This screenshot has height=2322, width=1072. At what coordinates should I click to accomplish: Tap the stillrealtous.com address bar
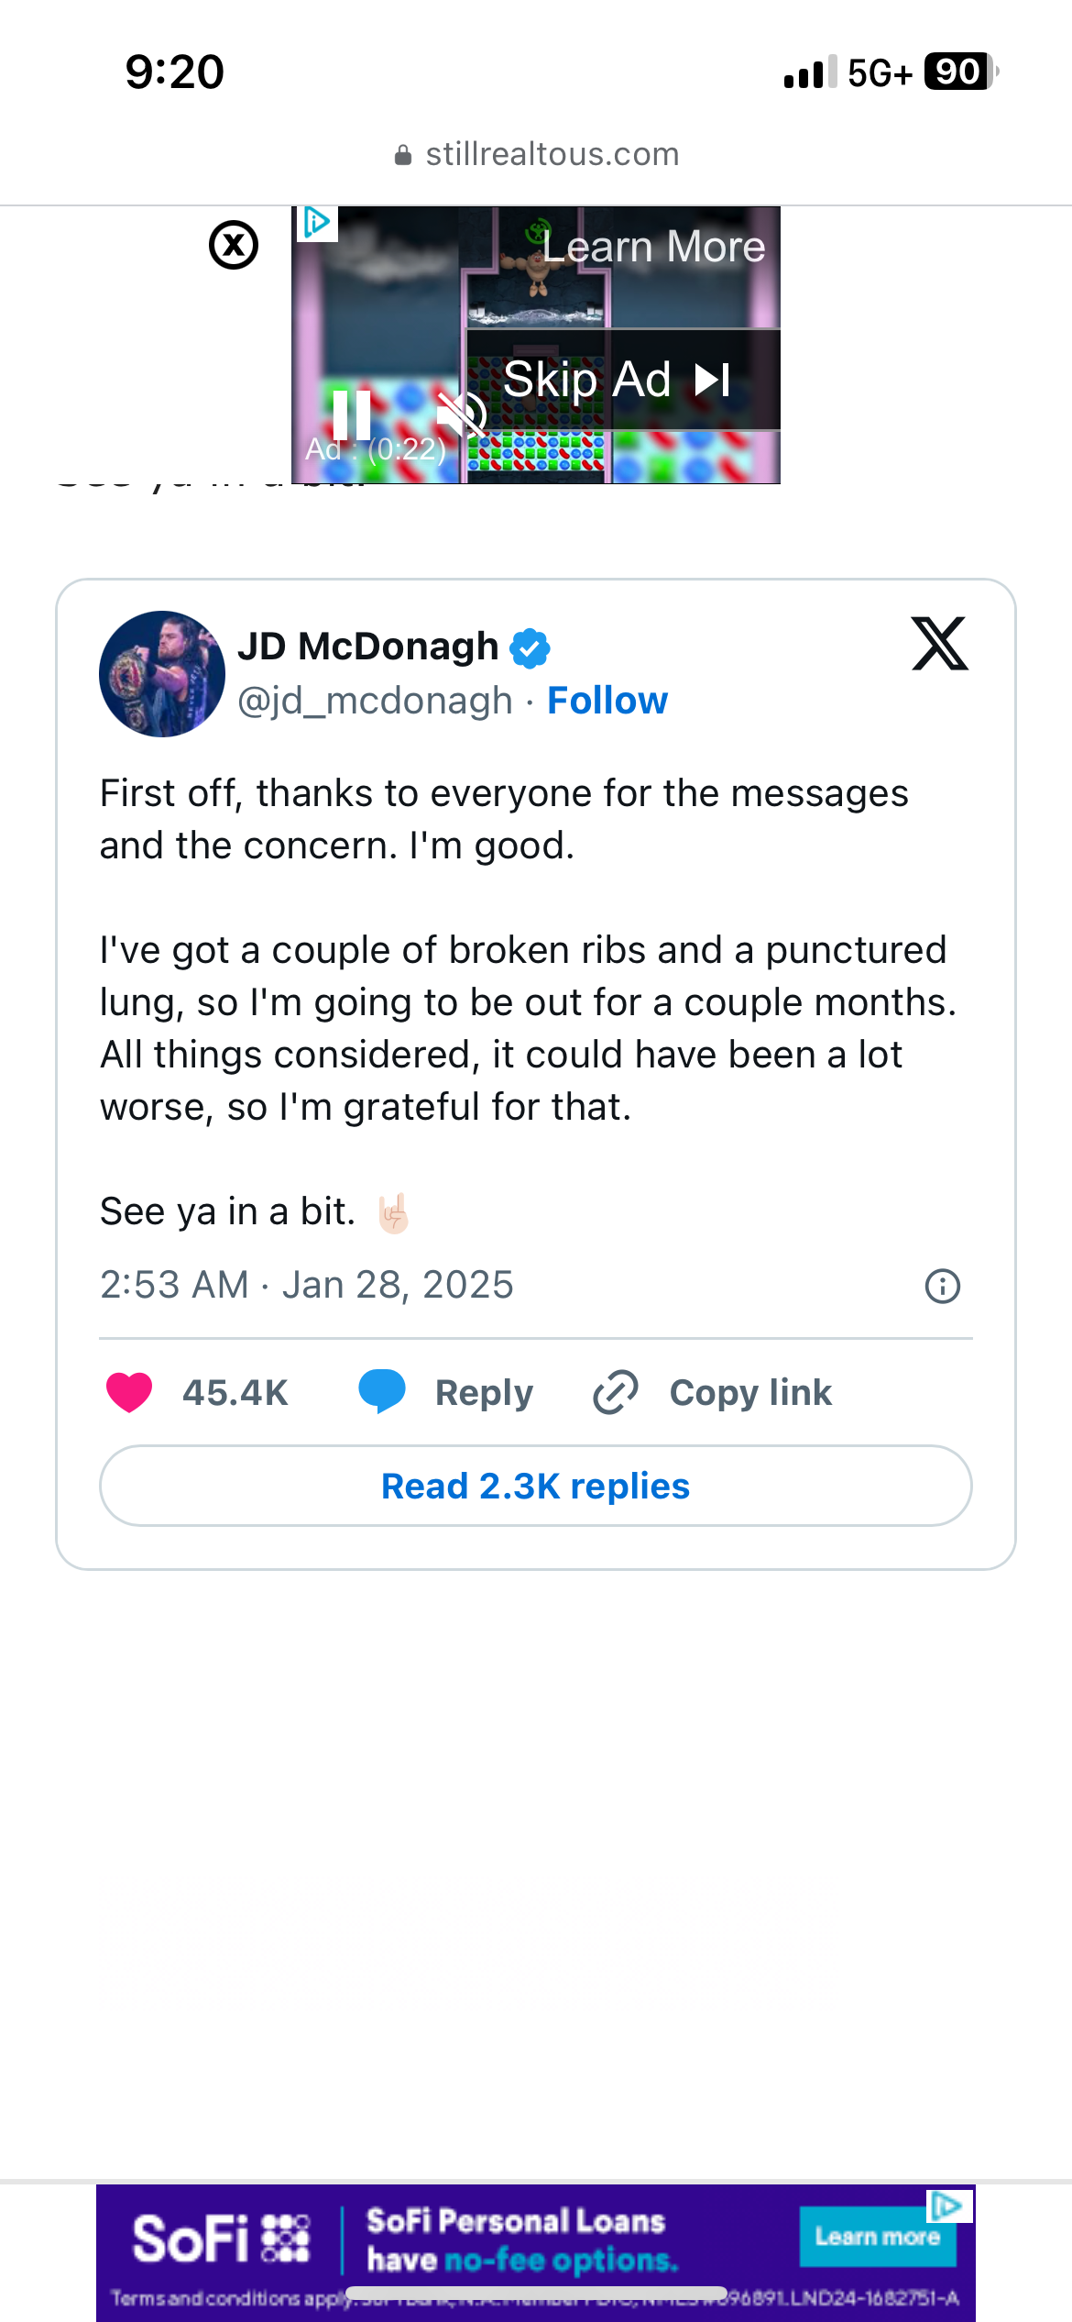(x=536, y=154)
